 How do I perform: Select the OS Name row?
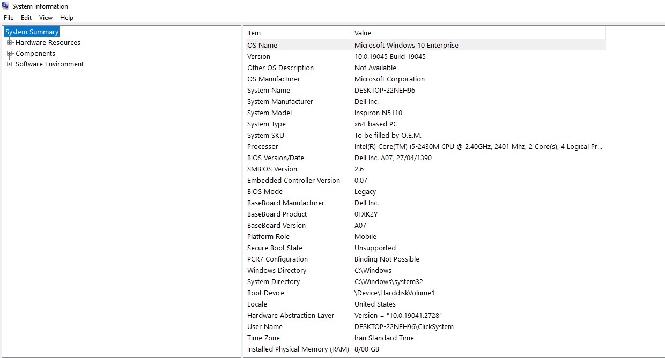click(x=262, y=46)
